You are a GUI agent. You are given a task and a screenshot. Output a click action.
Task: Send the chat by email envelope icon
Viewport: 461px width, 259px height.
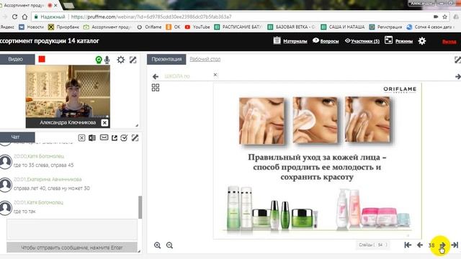pyautogui.click(x=104, y=137)
